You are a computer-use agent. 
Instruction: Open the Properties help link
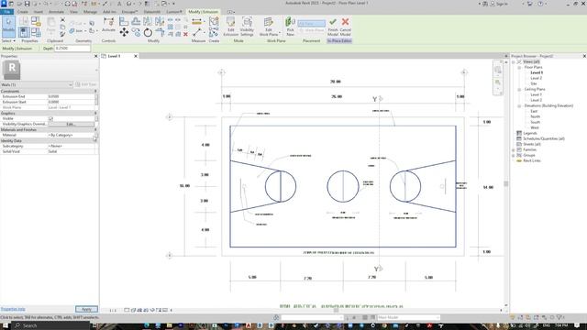point(13,310)
